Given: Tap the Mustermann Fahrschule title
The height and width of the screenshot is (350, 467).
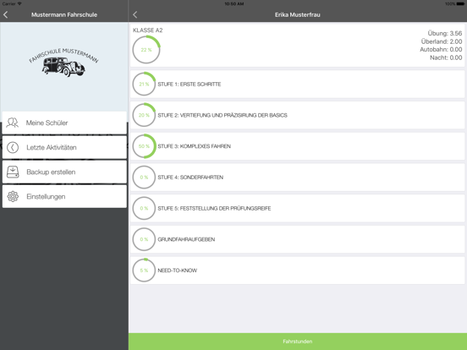Looking at the screenshot, I should pos(64,14).
